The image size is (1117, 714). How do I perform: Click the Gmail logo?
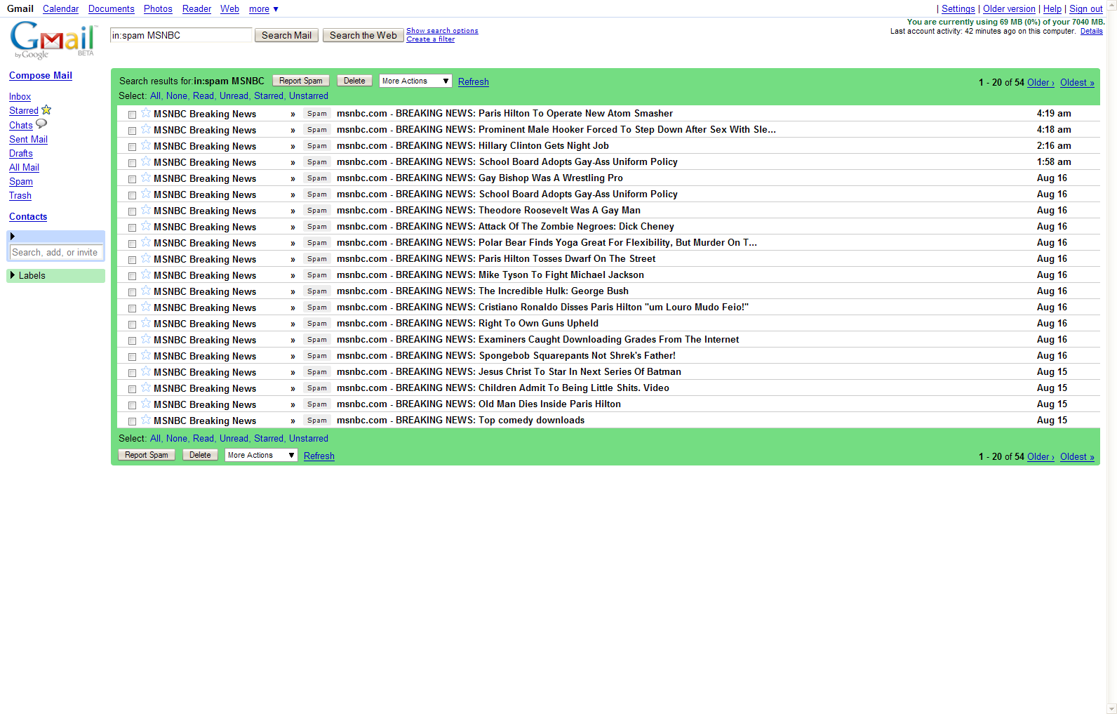pyautogui.click(x=53, y=41)
